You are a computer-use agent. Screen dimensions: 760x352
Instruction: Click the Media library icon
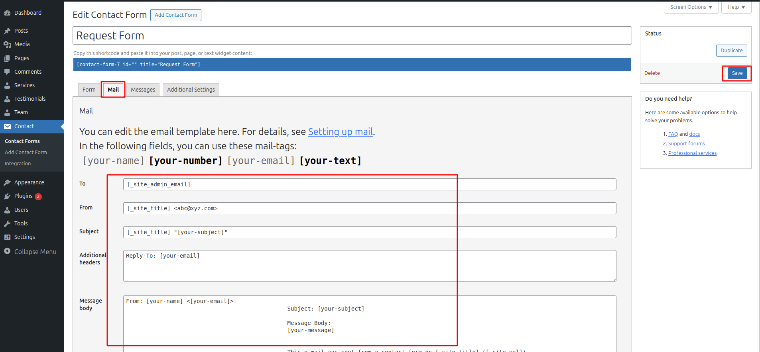pyautogui.click(x=7, y=44)
